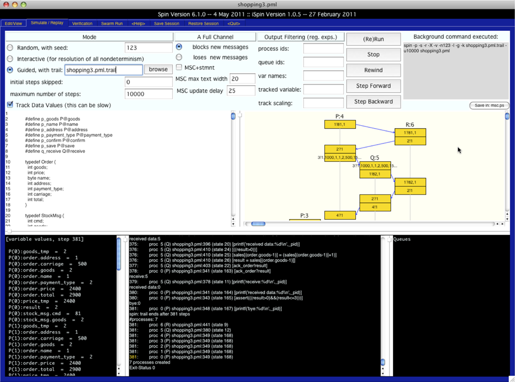Focus the process ids filter field
Image resolution: width=515 pixels, height=382 pixels.
pyautogui.click(x=323, y=49)
